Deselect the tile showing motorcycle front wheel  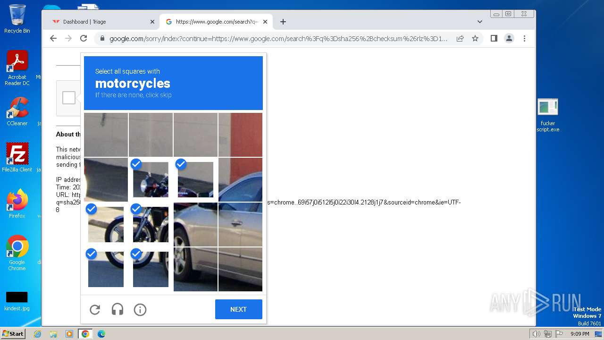click(106, 224)
